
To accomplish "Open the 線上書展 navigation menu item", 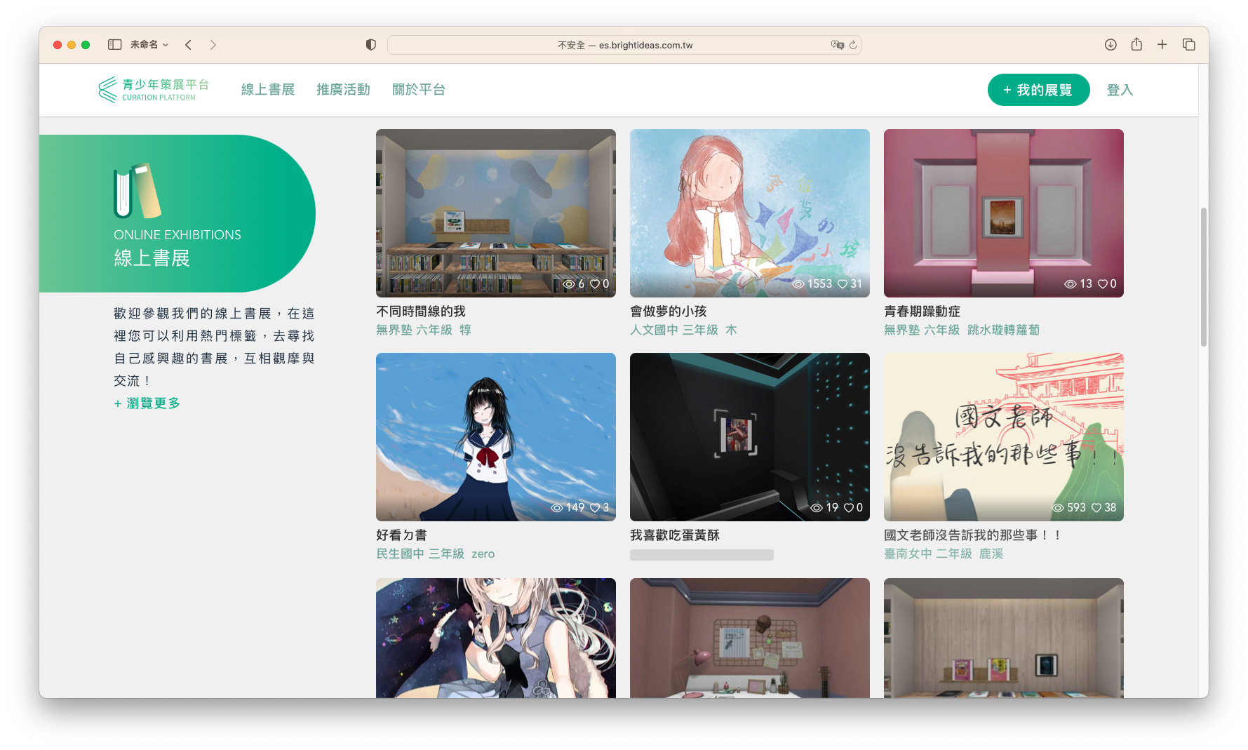I will click(268, 90).
